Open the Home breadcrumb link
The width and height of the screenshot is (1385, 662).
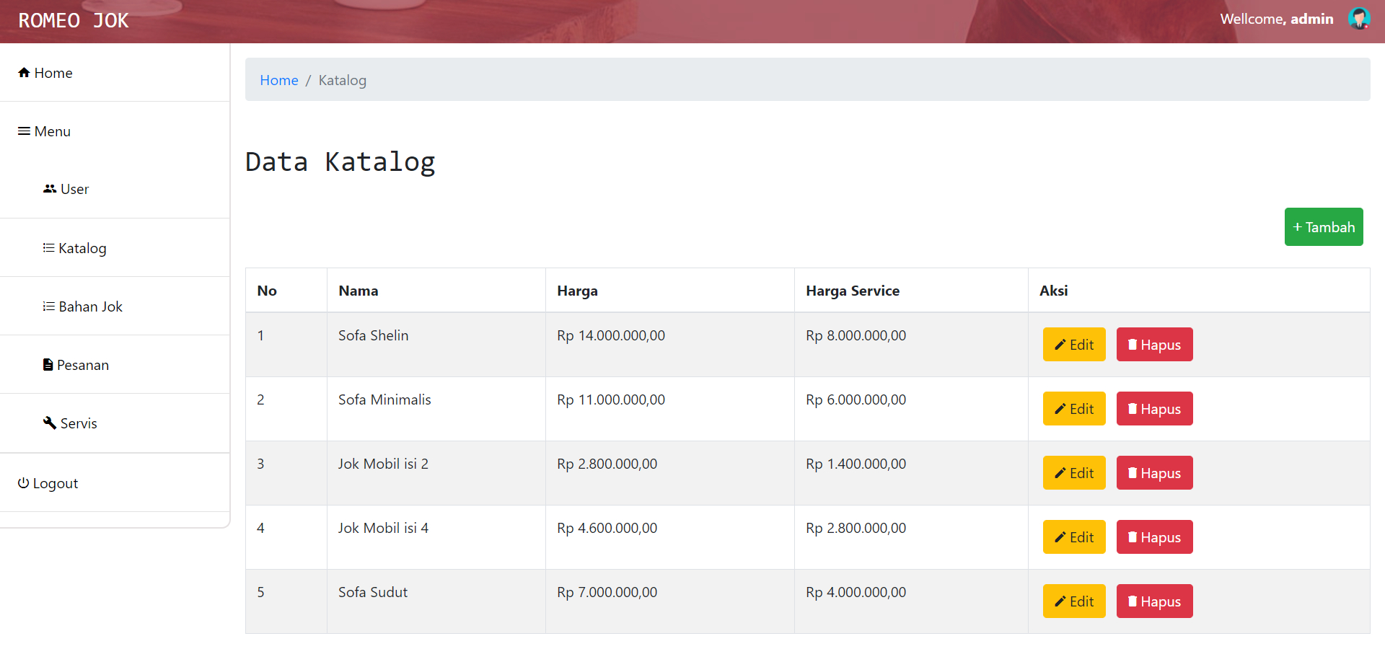(x=278, y=80)
